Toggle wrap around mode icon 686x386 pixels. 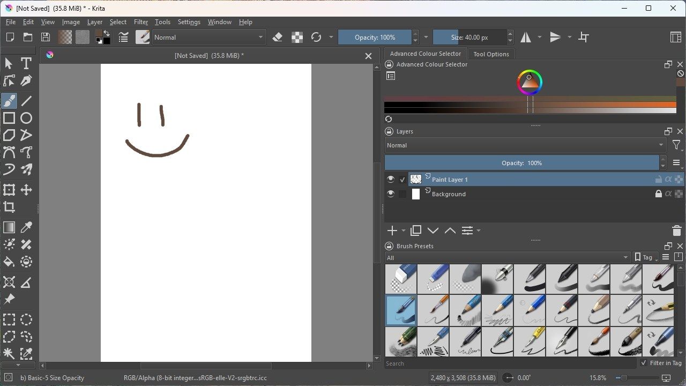(x=584, y=37)
